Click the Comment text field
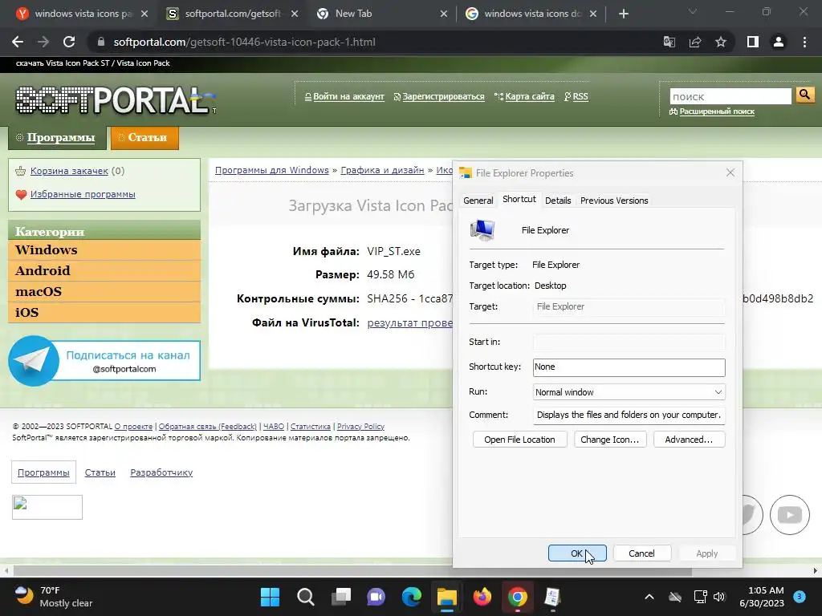Image resolution: width=822 pixels, height=616 pixels. [x=629, y=415]
